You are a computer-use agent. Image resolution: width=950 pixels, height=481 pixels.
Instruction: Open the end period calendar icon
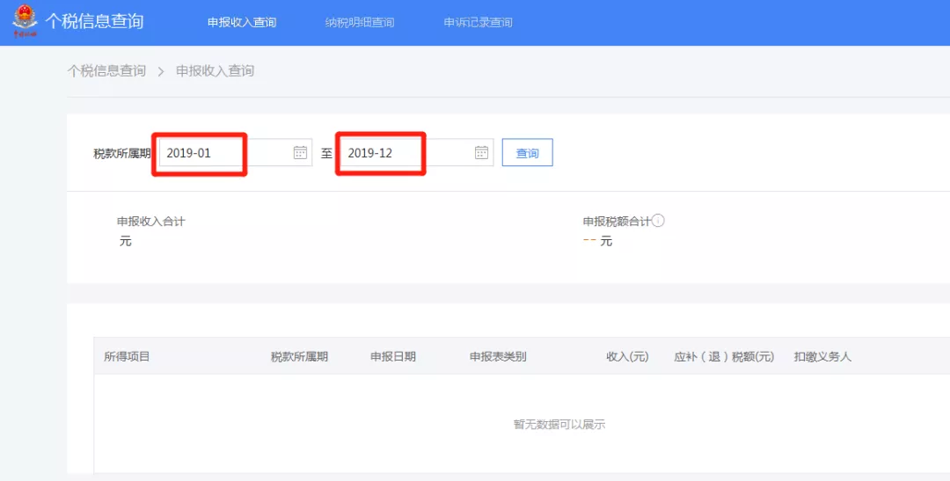point(481,153)
